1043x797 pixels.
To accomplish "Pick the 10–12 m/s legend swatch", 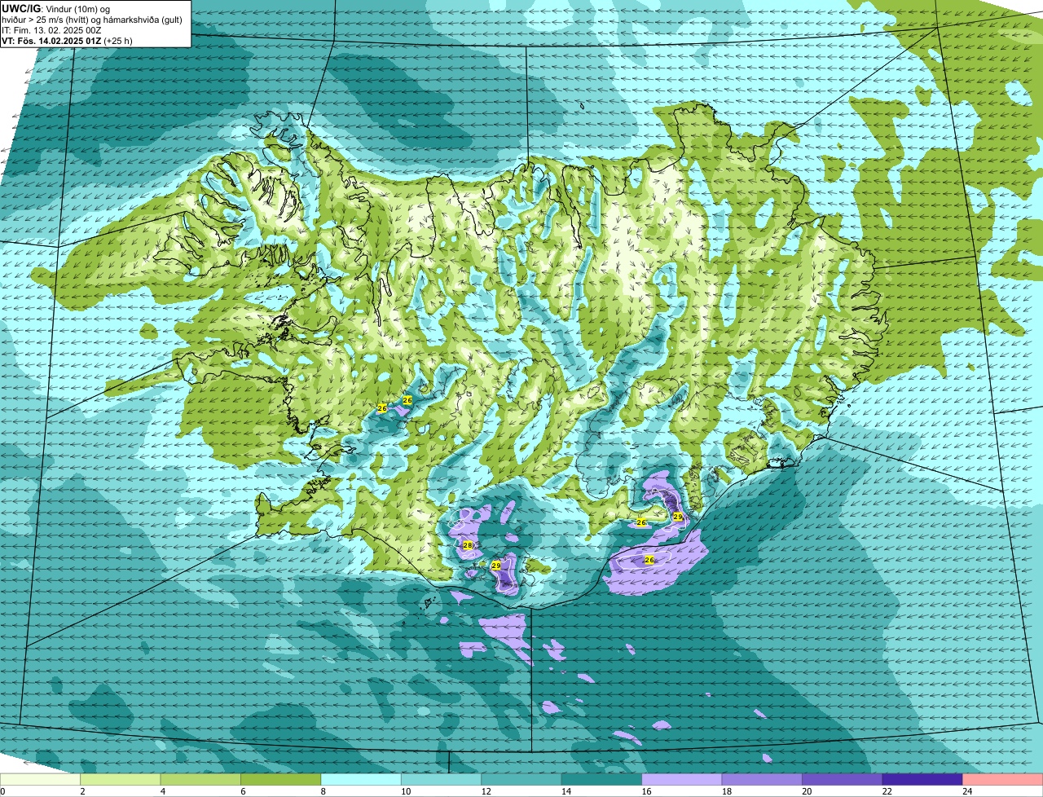I will coord(442,779).
